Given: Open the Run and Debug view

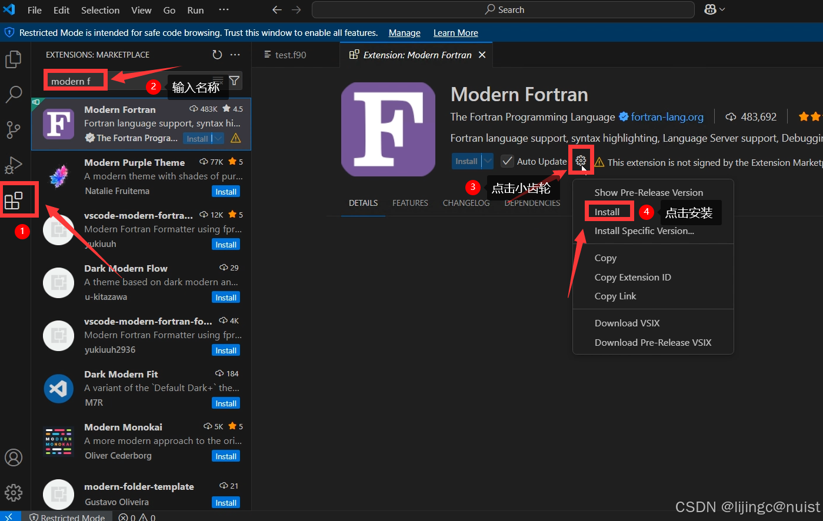Looking at the screenshot, I should 14,165.
